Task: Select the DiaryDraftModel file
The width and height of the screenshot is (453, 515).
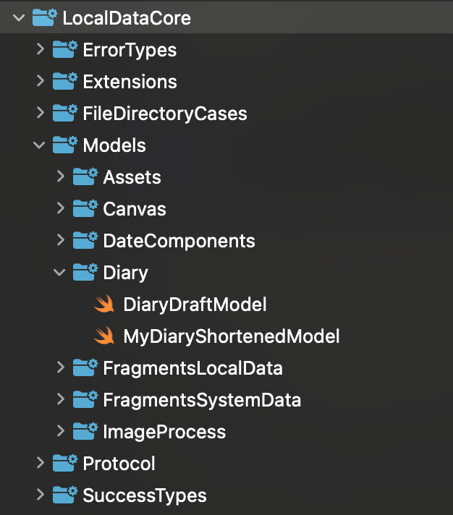Action: click(x=195, y=305)
